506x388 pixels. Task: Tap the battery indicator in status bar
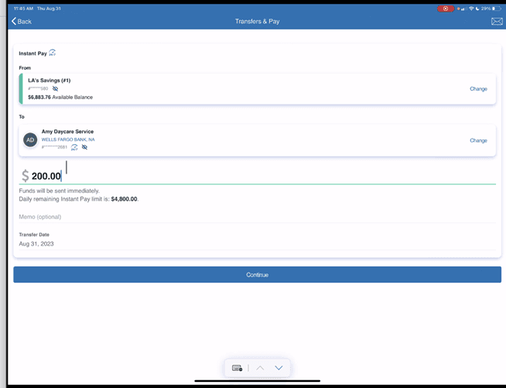(495, 9)
